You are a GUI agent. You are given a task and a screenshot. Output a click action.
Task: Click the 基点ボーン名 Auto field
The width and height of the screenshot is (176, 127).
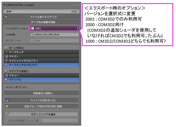coord(55,41)
